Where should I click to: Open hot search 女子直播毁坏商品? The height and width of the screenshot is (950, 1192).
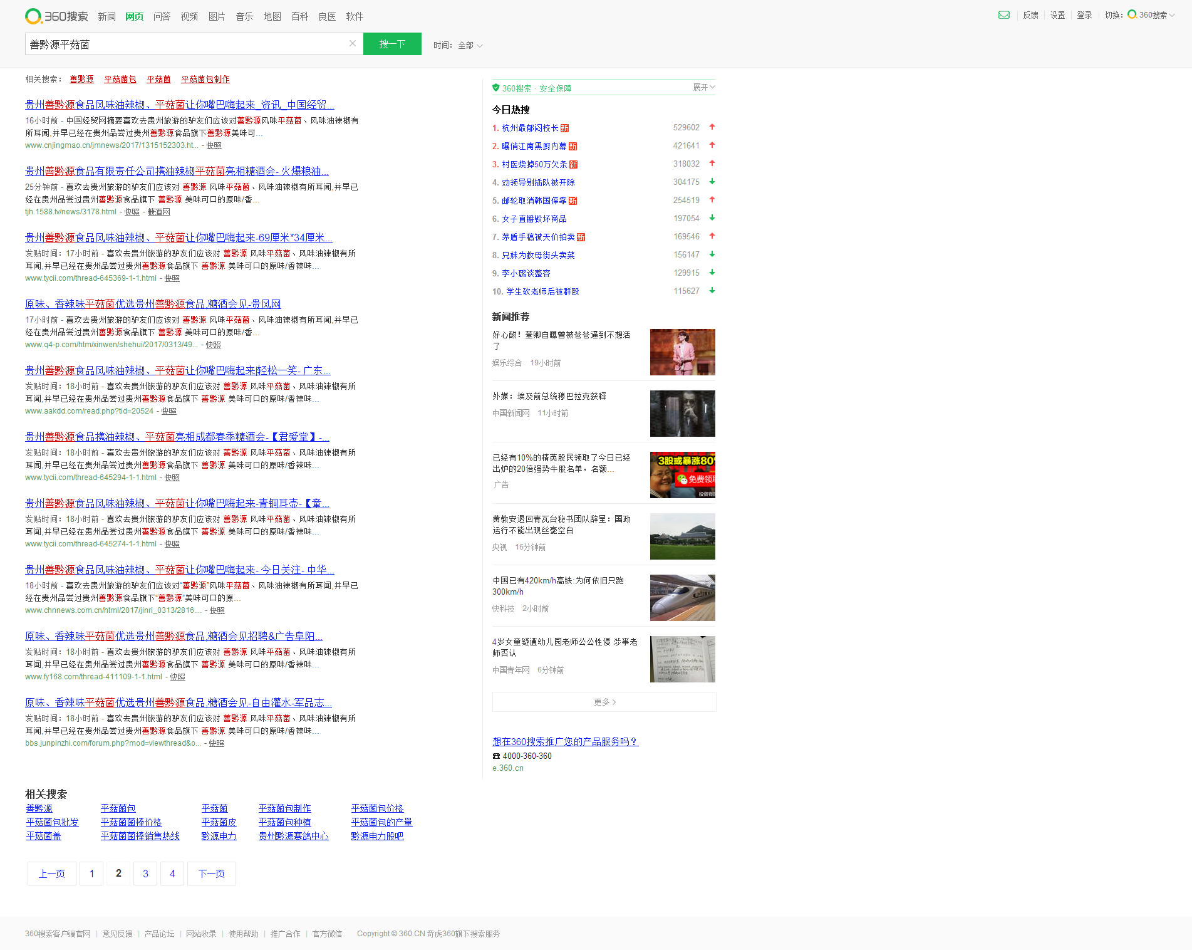click(534, 219)
